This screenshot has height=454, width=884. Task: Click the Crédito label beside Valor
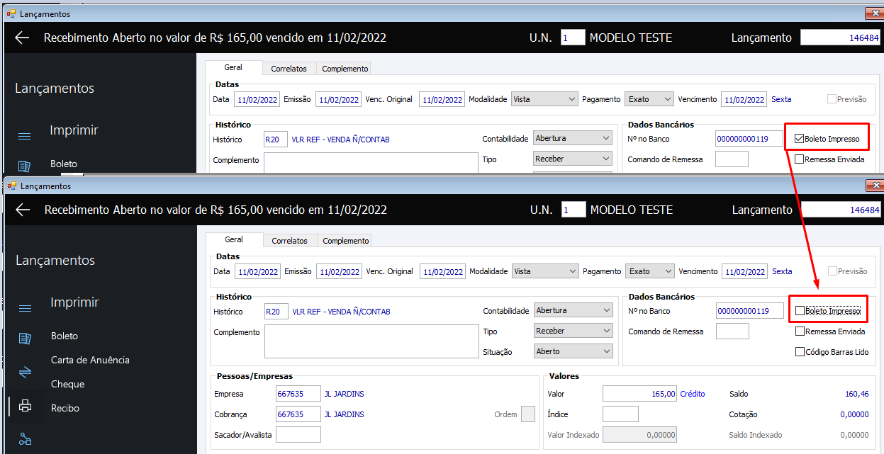[693, 394]
